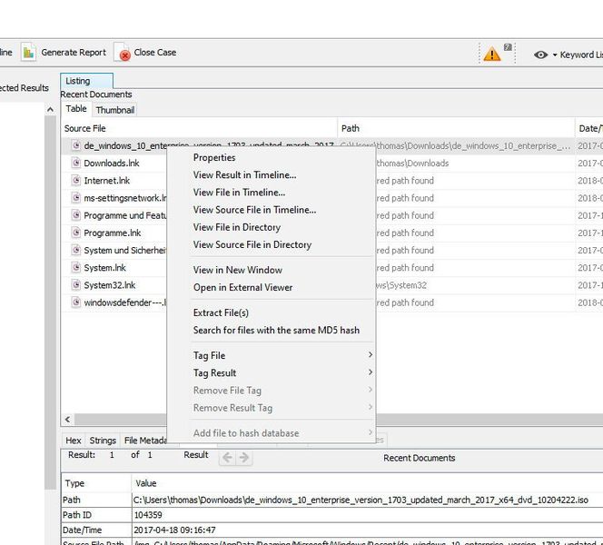Select Open in External Viewer
The image size is (603, 545).
tap(242, 287)
